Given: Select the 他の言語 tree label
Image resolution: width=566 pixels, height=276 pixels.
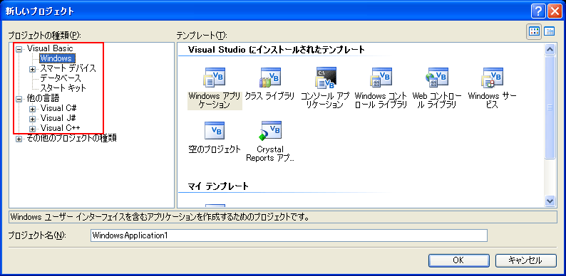Looking at the screenshot, I should click(x=43, y=97).
